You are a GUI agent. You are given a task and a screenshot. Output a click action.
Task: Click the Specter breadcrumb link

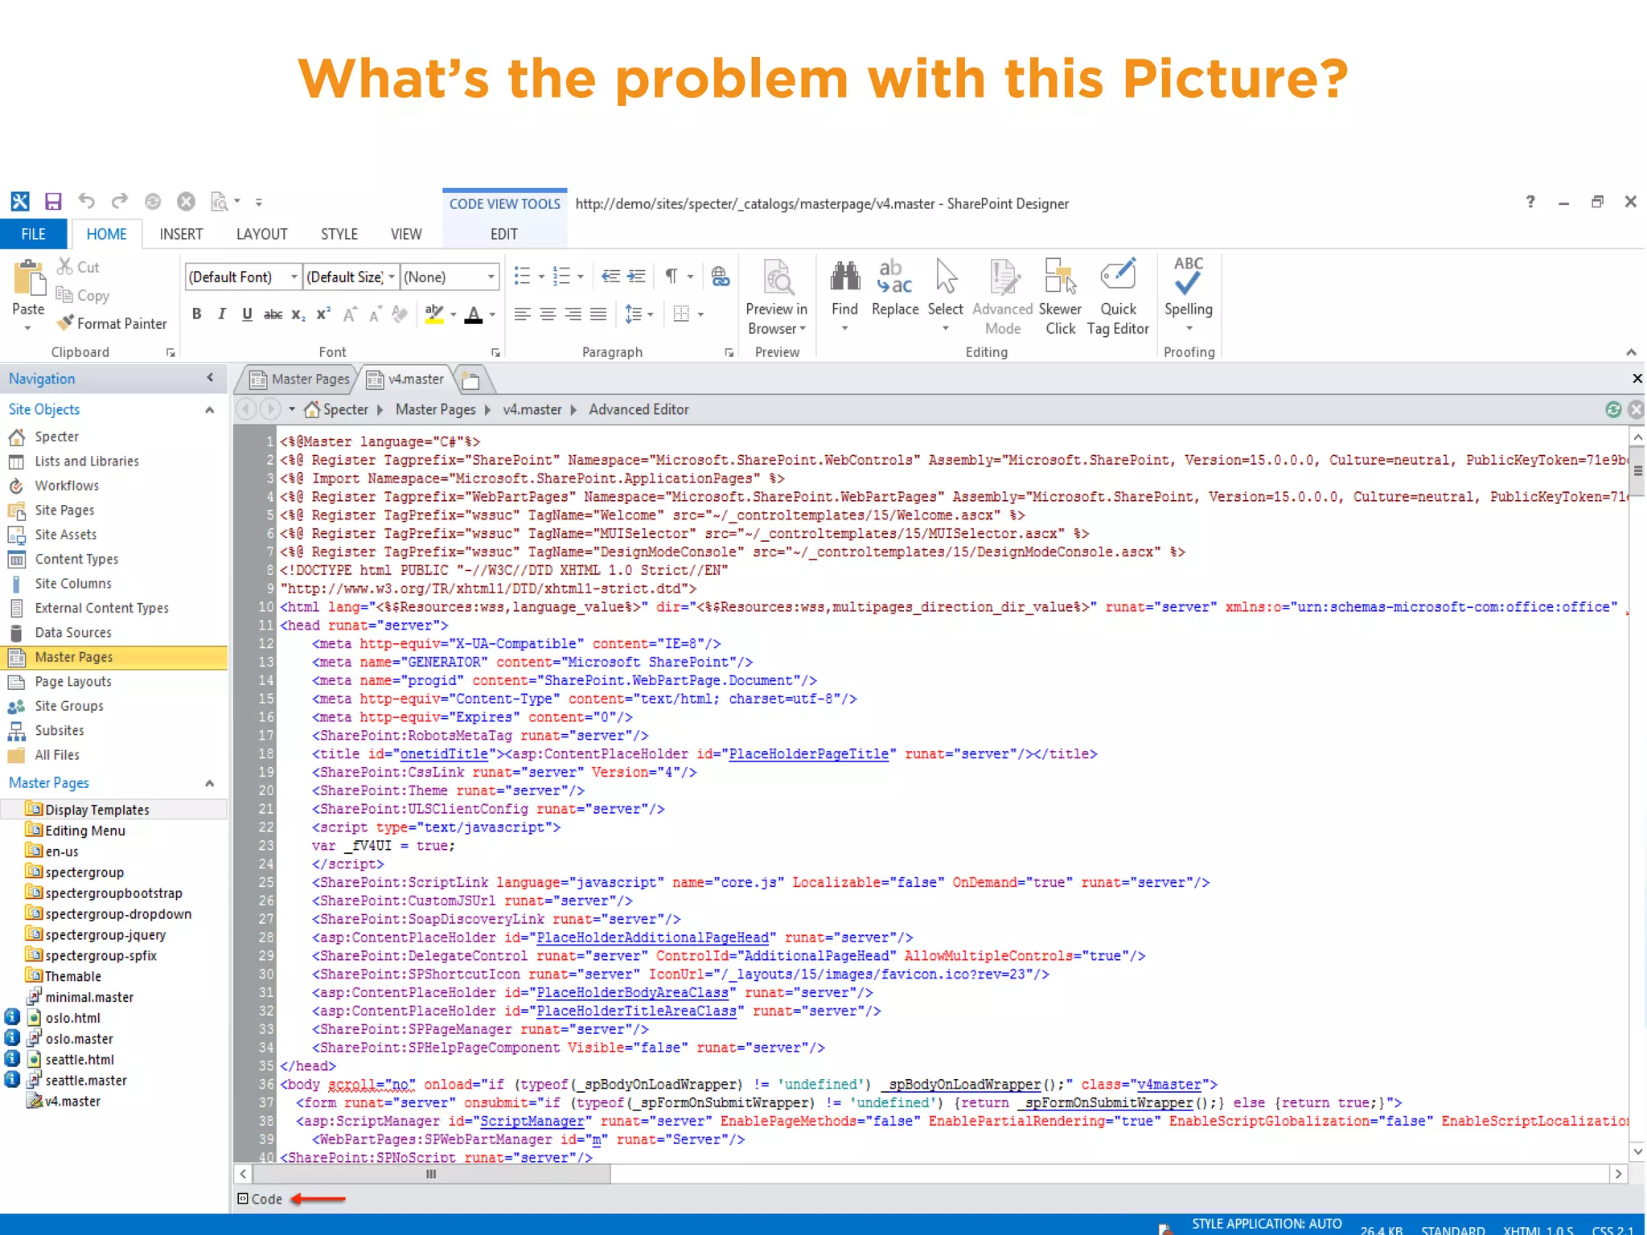point(346,409)
